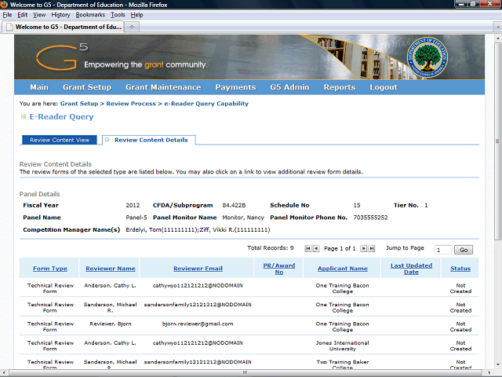Image resolution: width=502 pixels, height=377 pixels.
Task: Click Reviewer, Bjorn name cell
Action: (111, 324)
